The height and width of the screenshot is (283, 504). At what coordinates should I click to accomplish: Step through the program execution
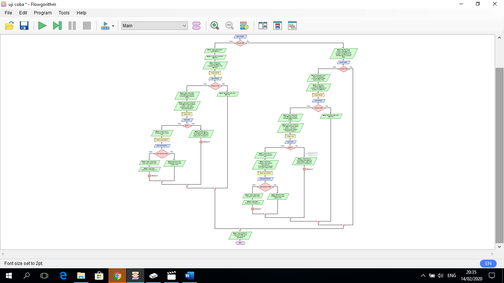pyautogui.click(x=57, y=25)
